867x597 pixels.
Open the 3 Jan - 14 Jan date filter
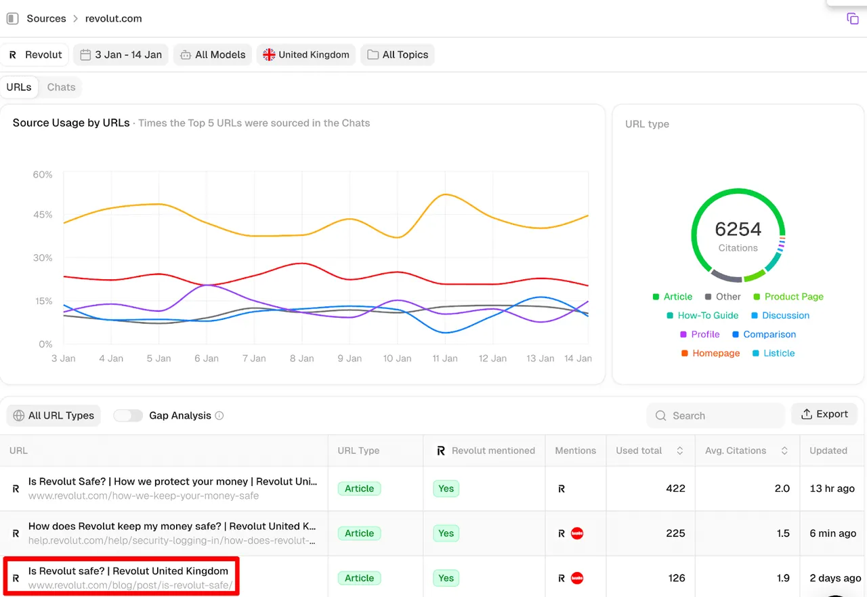[121, 55]
